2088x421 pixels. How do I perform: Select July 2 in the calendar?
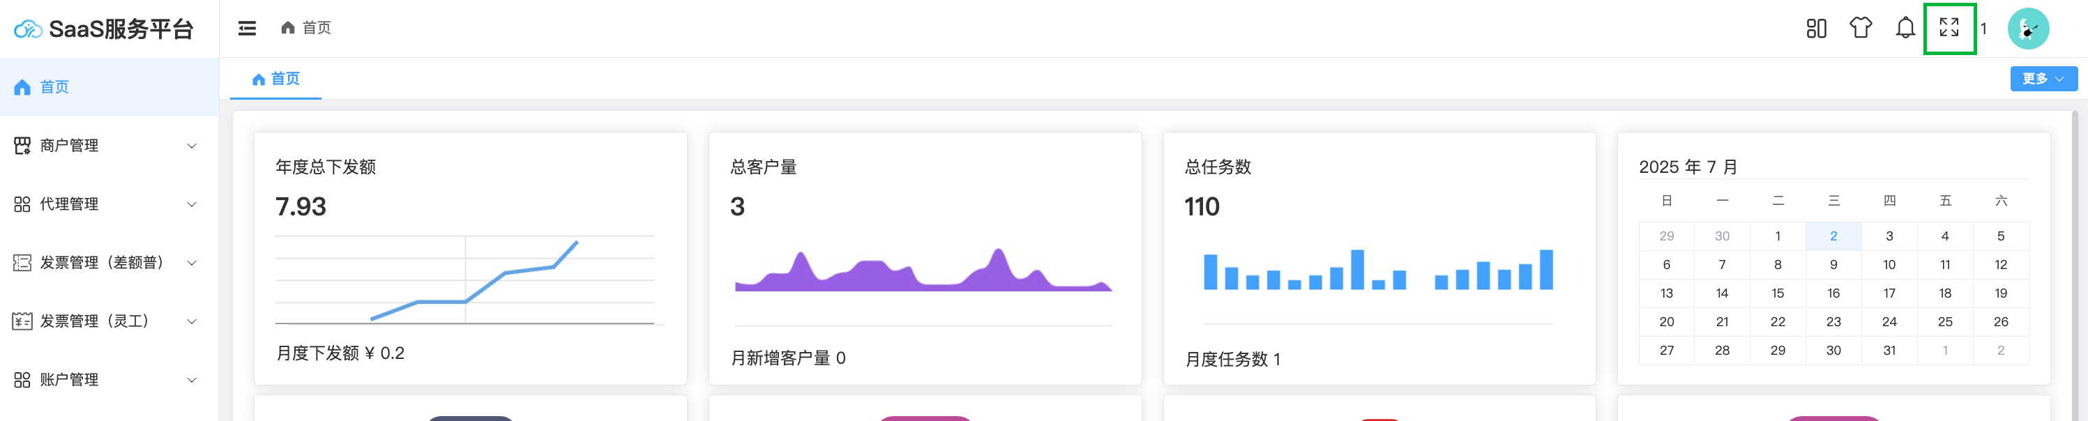click(x=1833, y=236)
